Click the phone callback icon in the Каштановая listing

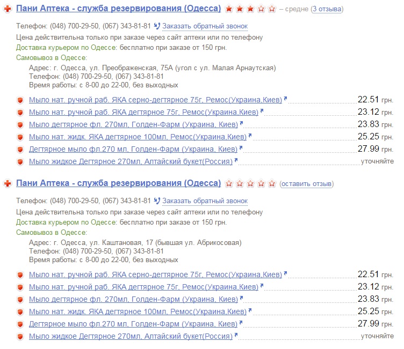click(x=157, y=201)
